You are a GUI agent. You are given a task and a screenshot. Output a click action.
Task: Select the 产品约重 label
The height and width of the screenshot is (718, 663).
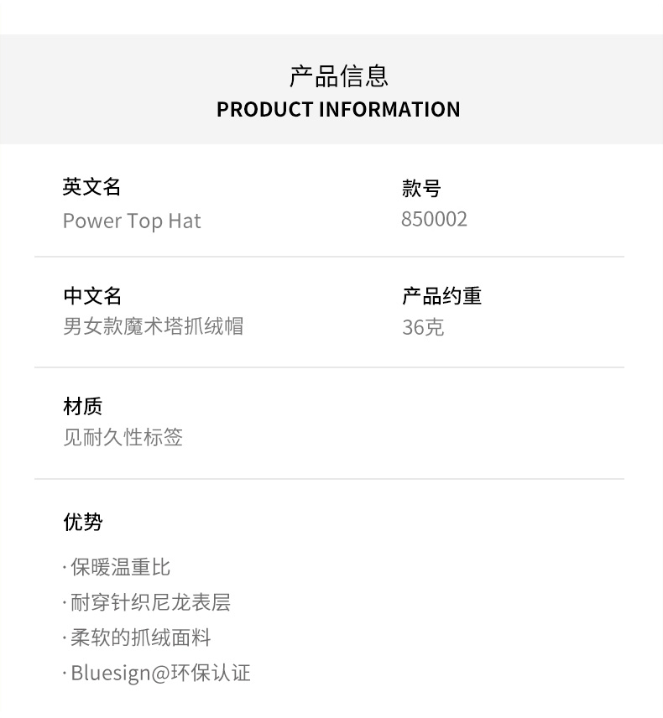click(441, 296)
